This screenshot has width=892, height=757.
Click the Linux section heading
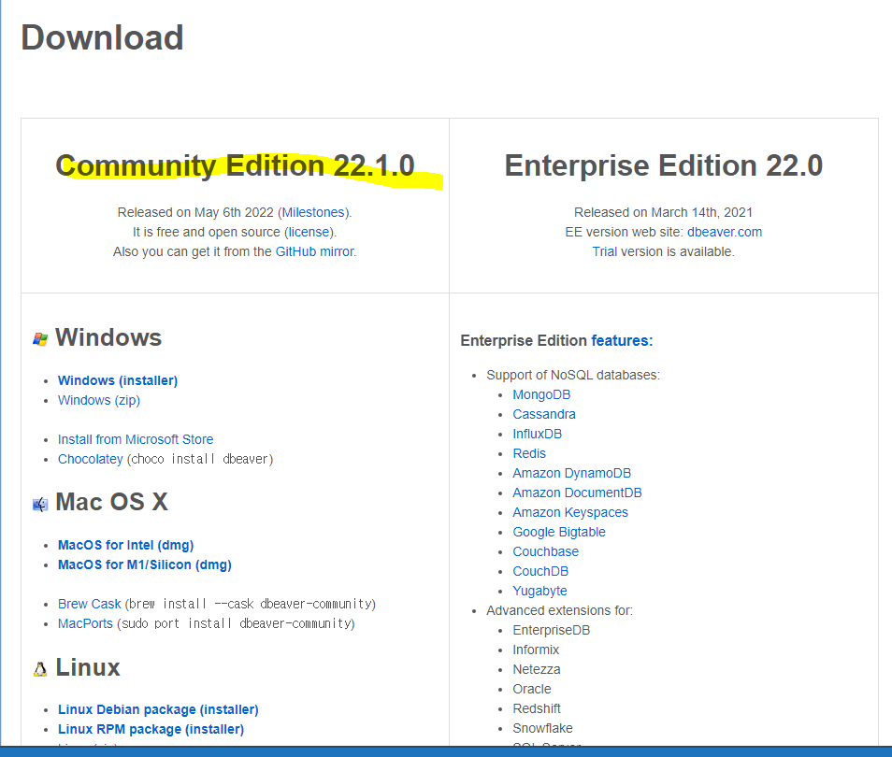88,667
